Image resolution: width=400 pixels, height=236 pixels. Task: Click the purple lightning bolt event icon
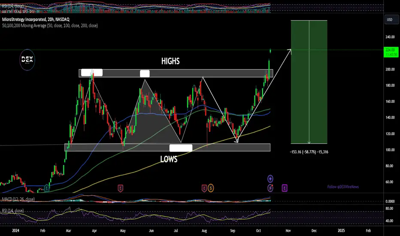(x=270, y=188)
